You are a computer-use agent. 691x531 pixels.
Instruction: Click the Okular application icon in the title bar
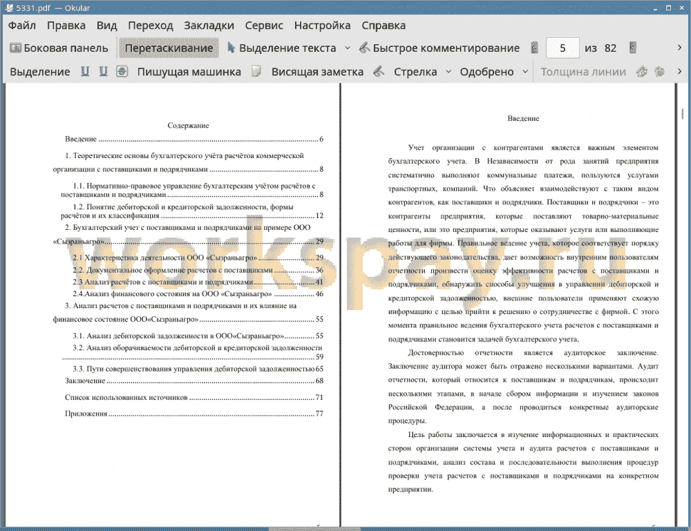point(9,8)
